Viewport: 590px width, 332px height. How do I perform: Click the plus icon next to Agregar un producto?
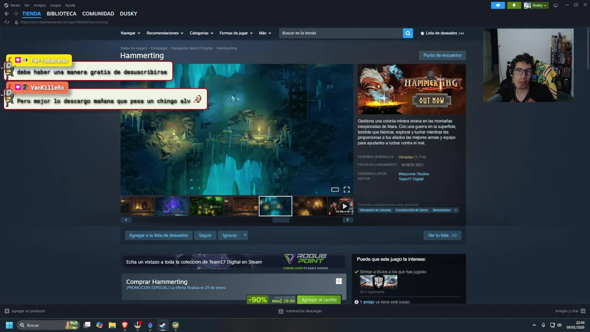[7, 311]
